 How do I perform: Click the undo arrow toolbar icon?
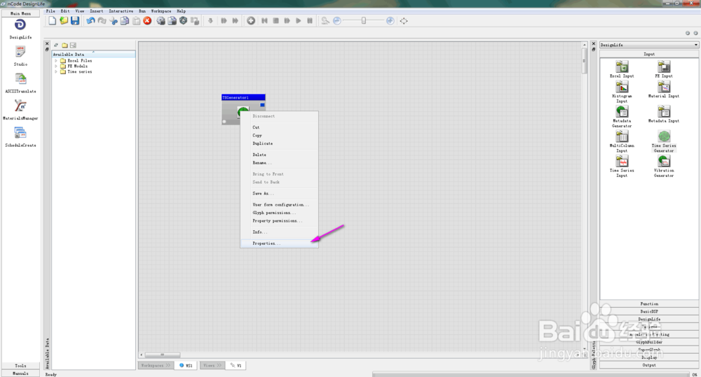(90, 20)
